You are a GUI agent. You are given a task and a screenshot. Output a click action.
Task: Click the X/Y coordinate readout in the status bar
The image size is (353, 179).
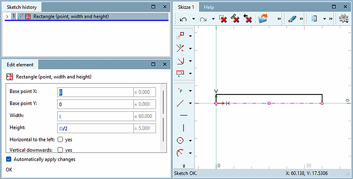click(306, 173)
